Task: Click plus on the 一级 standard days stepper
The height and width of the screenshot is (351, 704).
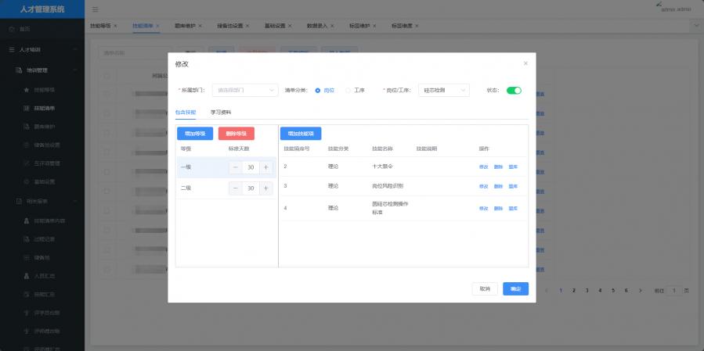Action: click(265, 167)
